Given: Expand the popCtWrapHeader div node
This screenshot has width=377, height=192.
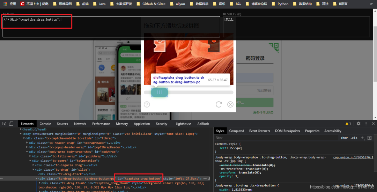Looking at the screenshot, I should tap(27, 147).
